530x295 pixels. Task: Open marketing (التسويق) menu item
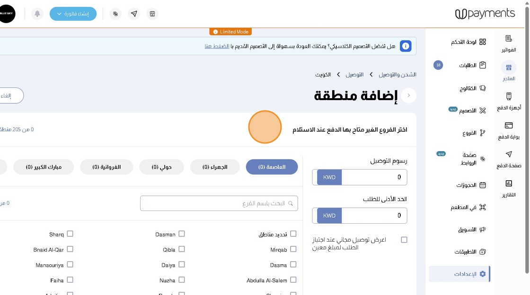tap(472, 229)
